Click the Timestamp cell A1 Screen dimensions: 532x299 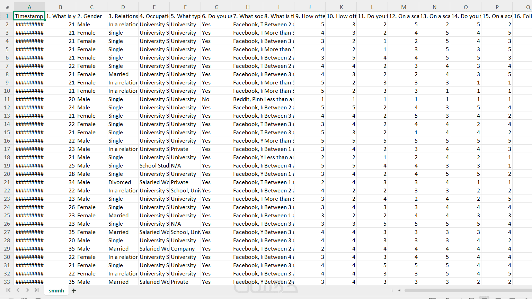pos(29,16)
